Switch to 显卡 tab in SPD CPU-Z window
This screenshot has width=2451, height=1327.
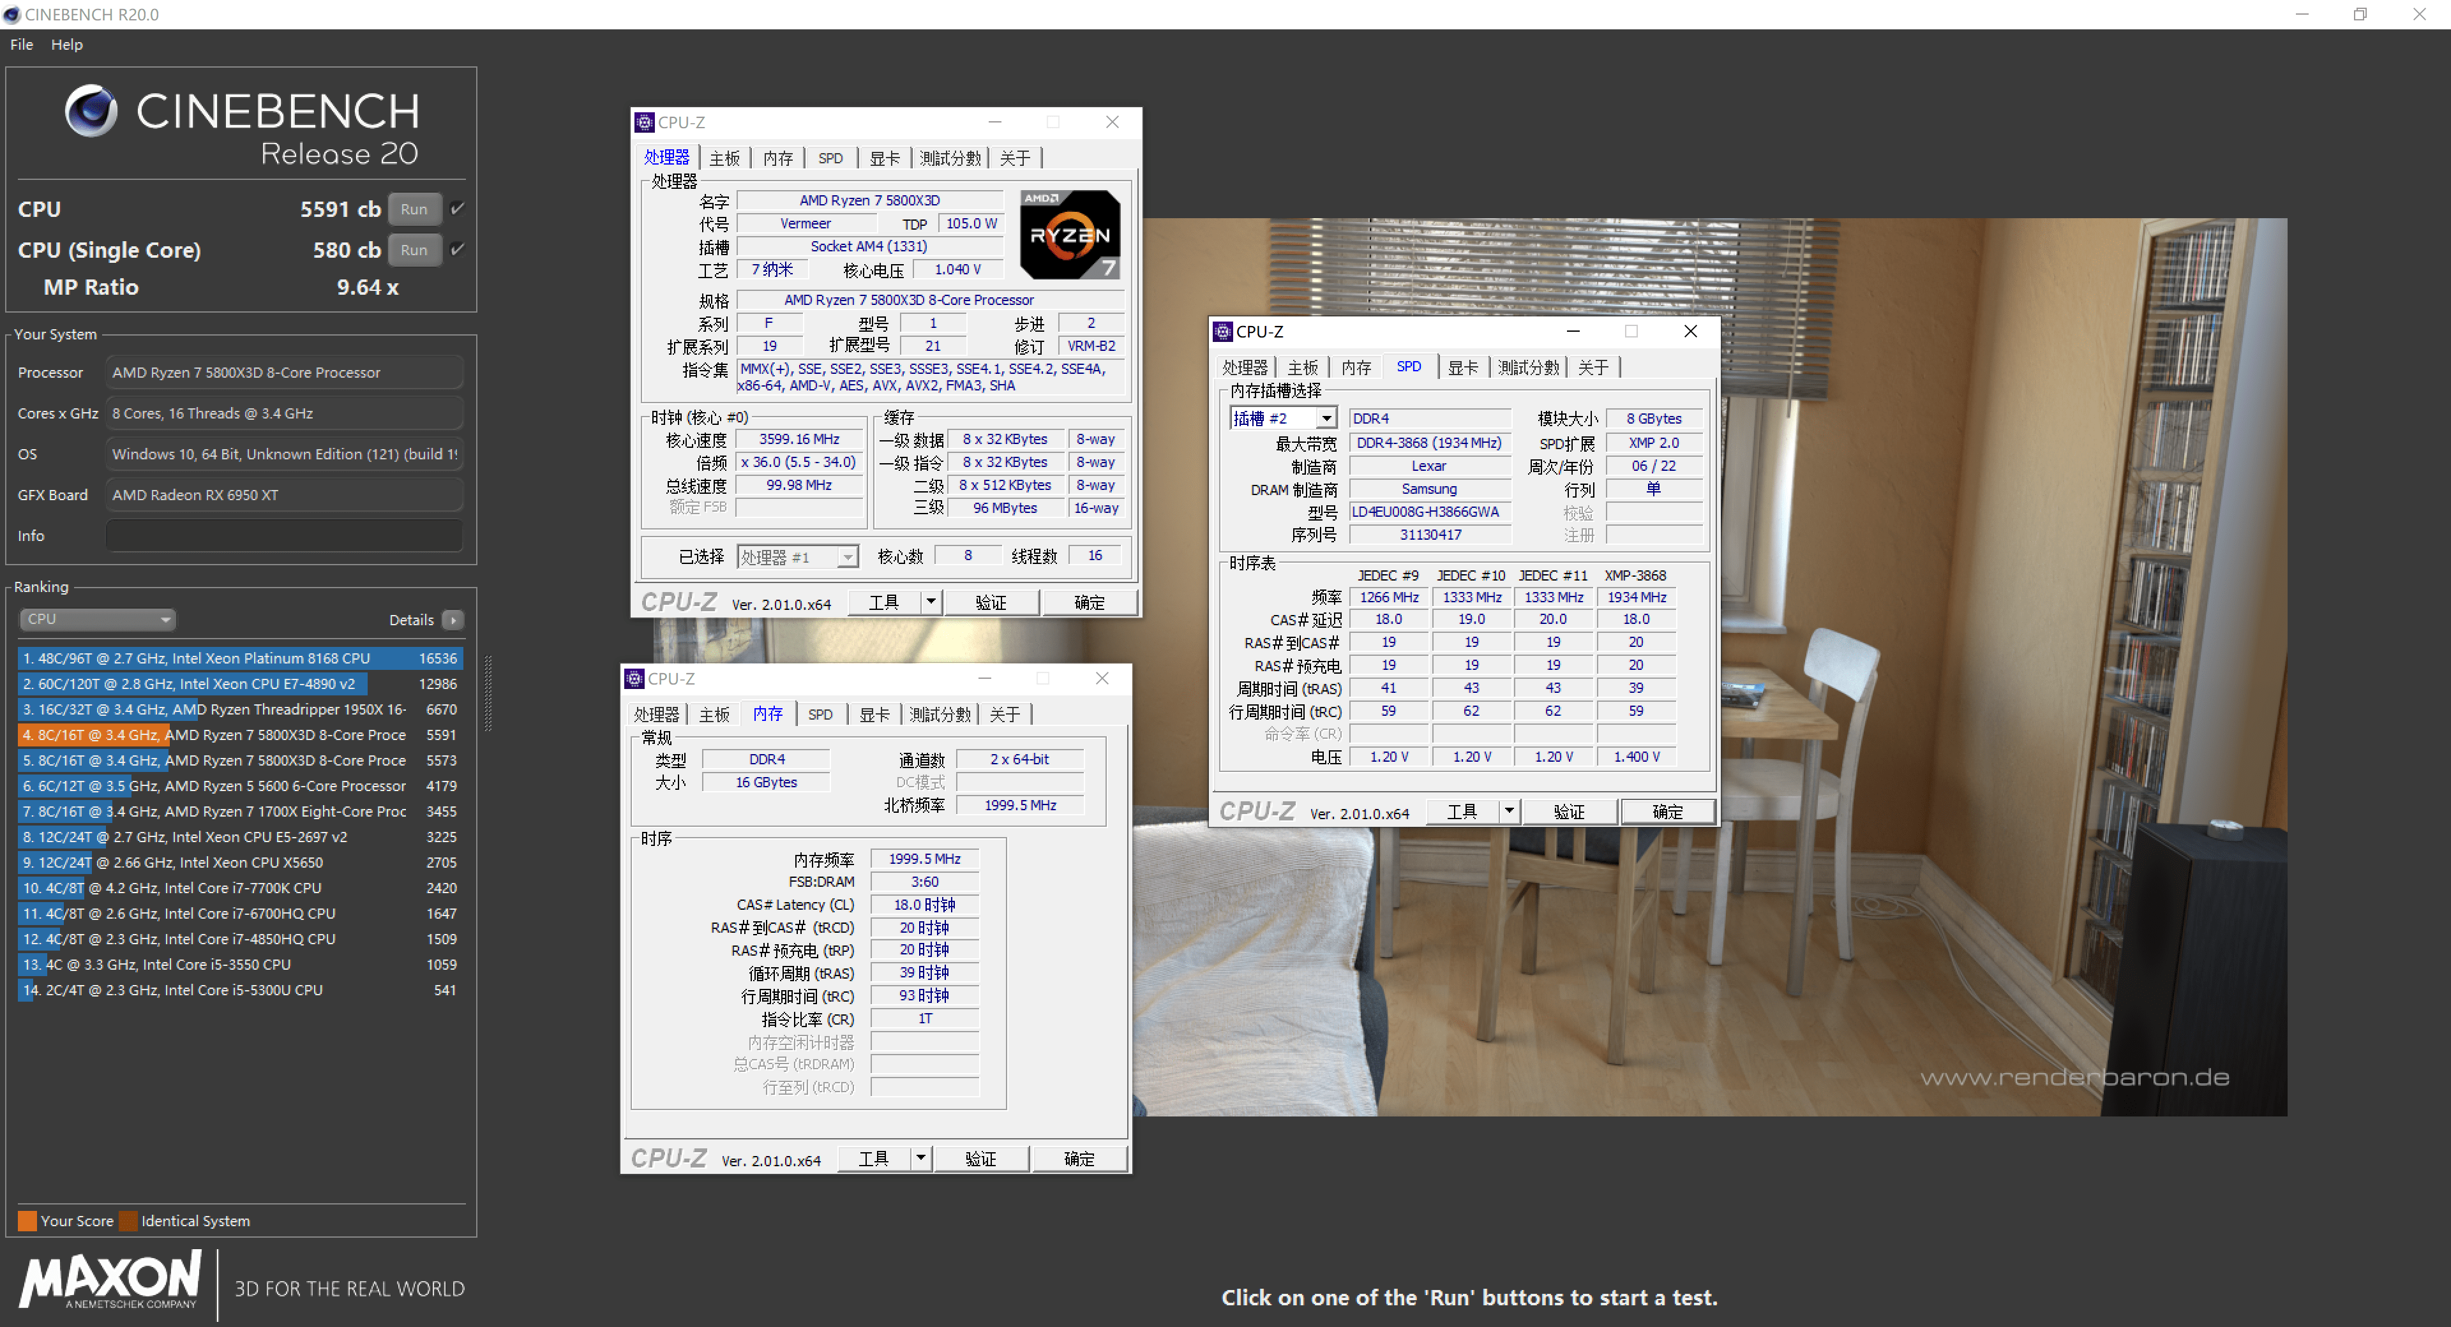pos(1462,367)
